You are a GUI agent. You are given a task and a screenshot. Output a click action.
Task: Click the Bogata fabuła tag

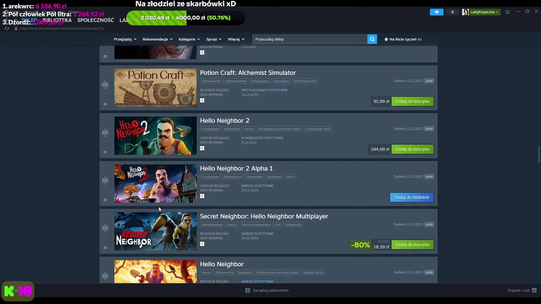[313, 272]
